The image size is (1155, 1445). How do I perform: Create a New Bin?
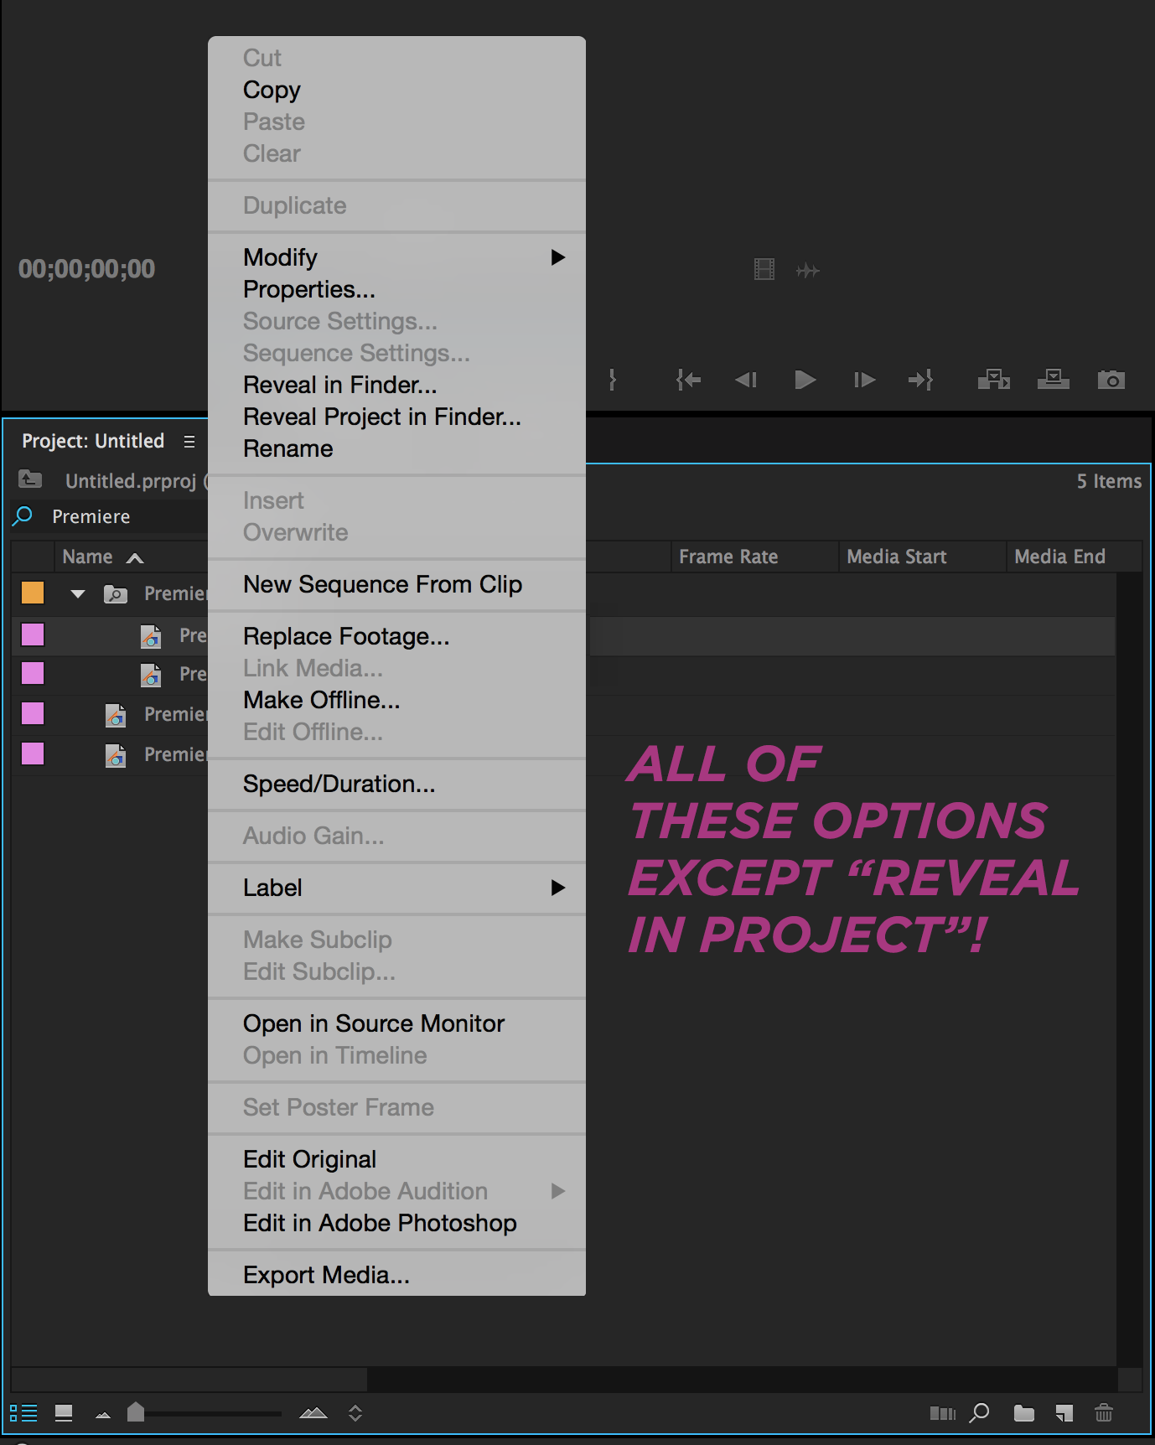tap(1023, 1413)
